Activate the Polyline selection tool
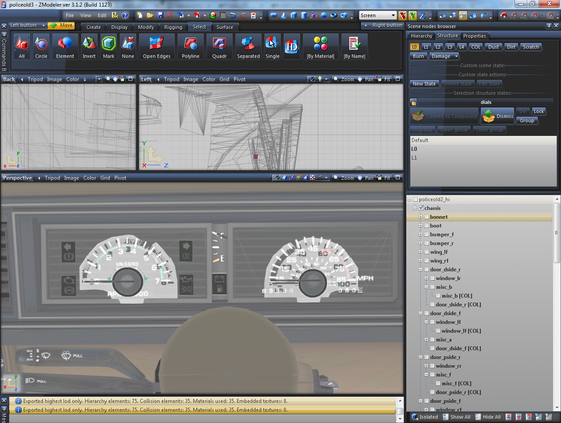This screenshot has height=423, width=561. coord(191,46)
